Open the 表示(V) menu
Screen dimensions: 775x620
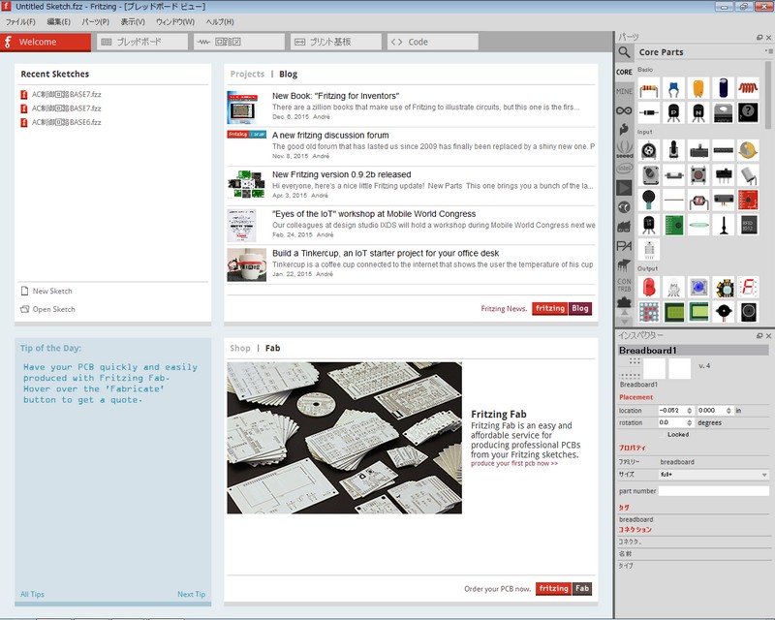tap(133, 21)
